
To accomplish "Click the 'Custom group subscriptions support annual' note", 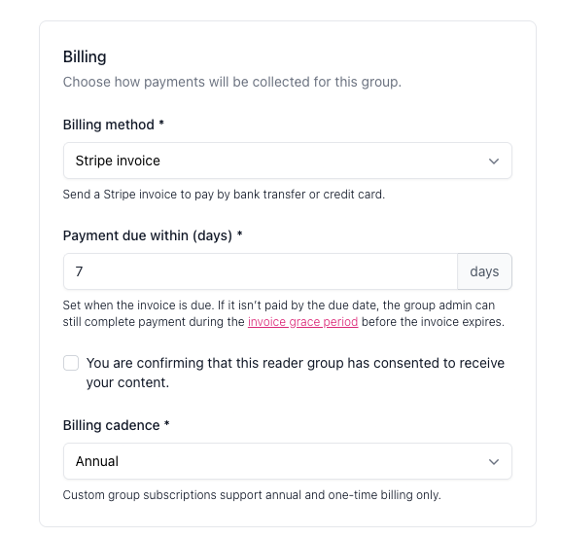I will tap(252, 495).
